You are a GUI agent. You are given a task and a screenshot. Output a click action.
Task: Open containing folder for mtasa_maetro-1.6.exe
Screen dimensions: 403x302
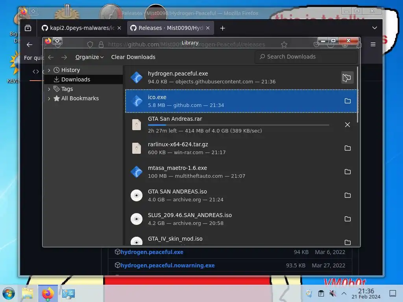tap(348, 172)
